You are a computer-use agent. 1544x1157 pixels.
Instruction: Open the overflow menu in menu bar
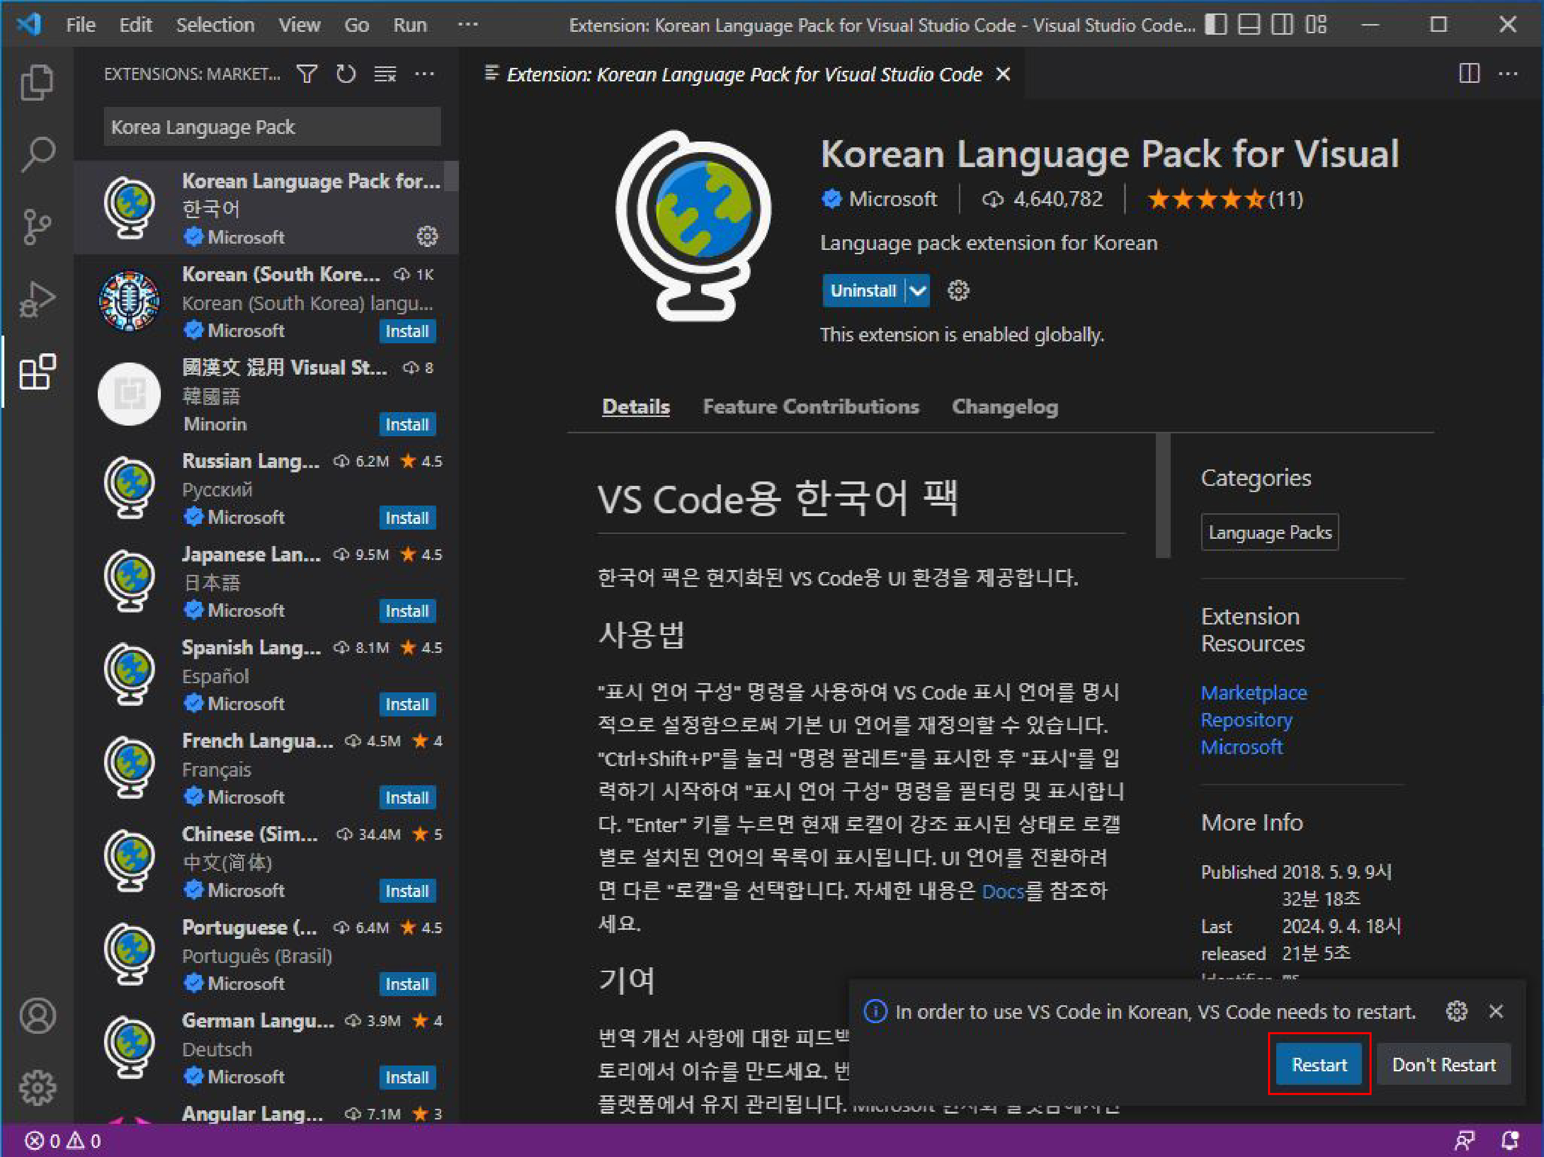pos(468,25)
